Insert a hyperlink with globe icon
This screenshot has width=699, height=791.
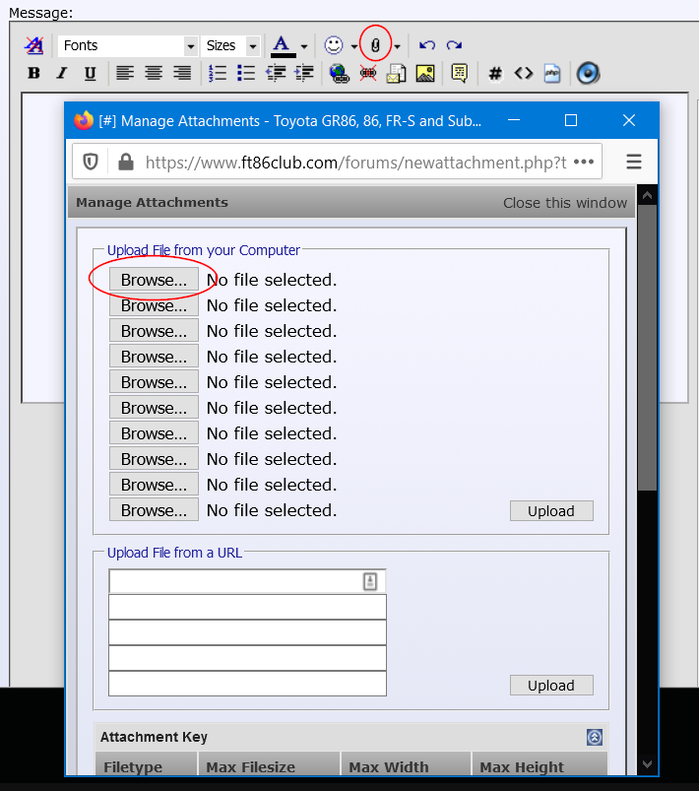coord(340,73)
